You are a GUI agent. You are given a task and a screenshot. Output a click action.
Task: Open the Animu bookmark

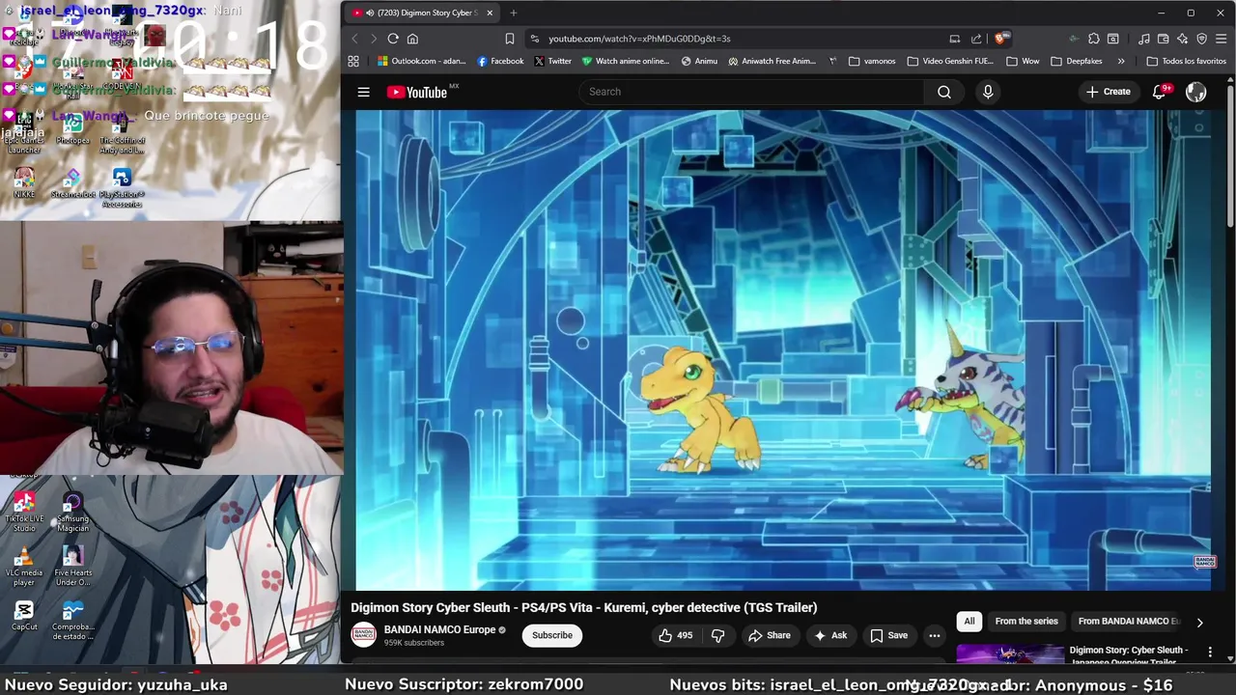[699, 61]
